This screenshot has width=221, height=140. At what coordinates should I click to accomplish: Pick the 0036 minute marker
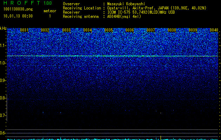[x=130, y=30]
